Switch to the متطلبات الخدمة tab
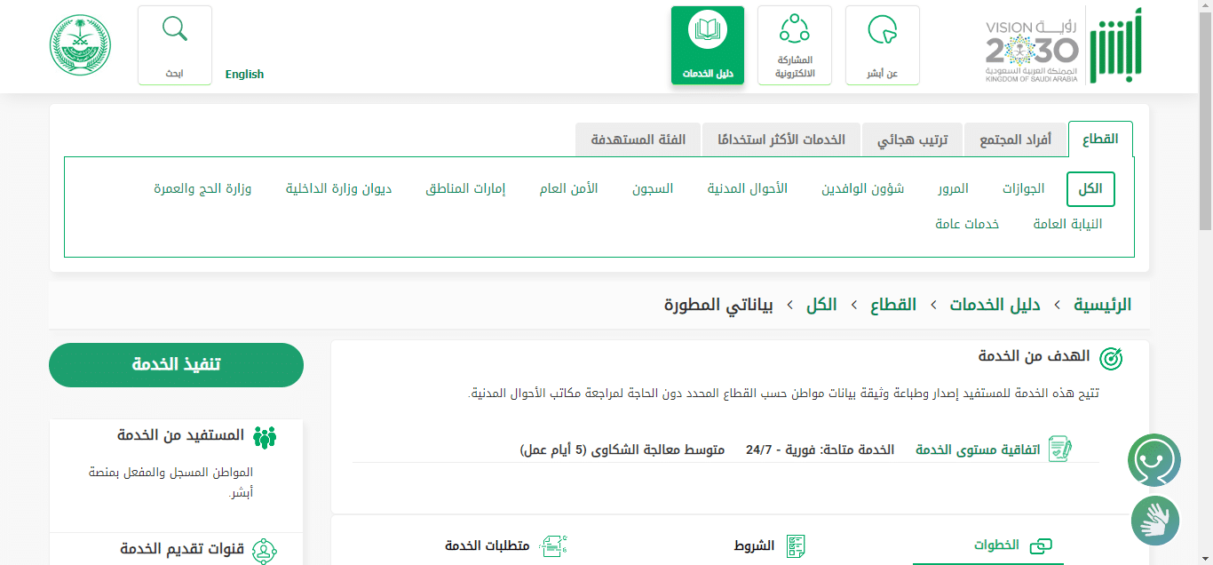 (506, 545)
